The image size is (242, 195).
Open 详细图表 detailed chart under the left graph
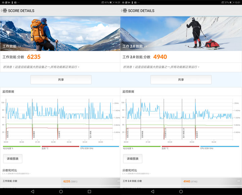click(12, 159)
